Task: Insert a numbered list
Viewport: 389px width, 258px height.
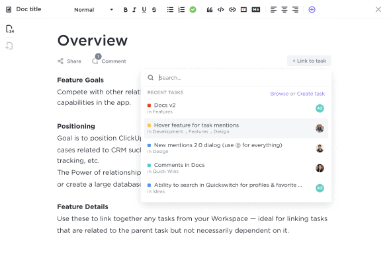Action: click(181, 10)
